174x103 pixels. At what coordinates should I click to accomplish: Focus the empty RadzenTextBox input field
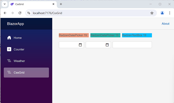[132, 45]
